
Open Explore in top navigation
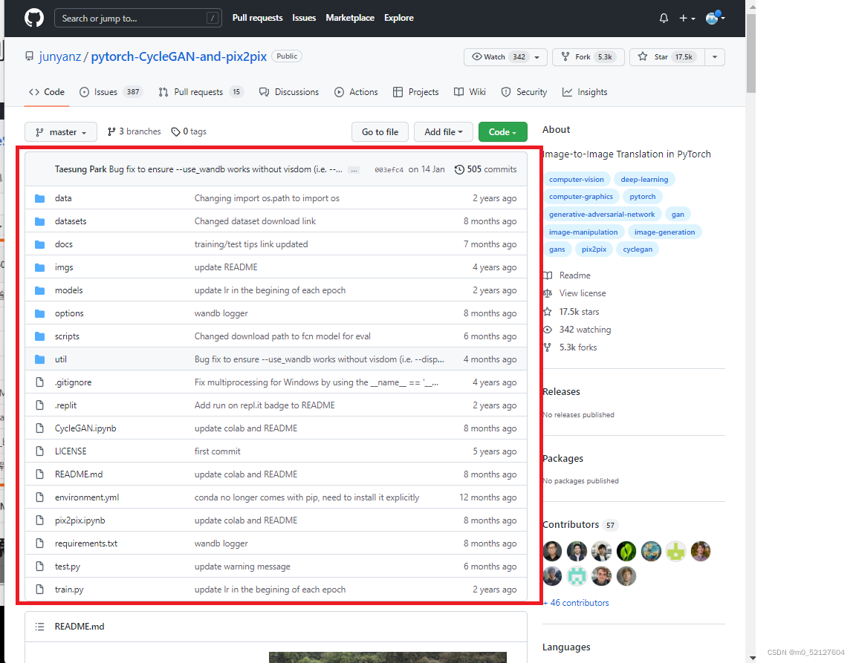[398, 18]
